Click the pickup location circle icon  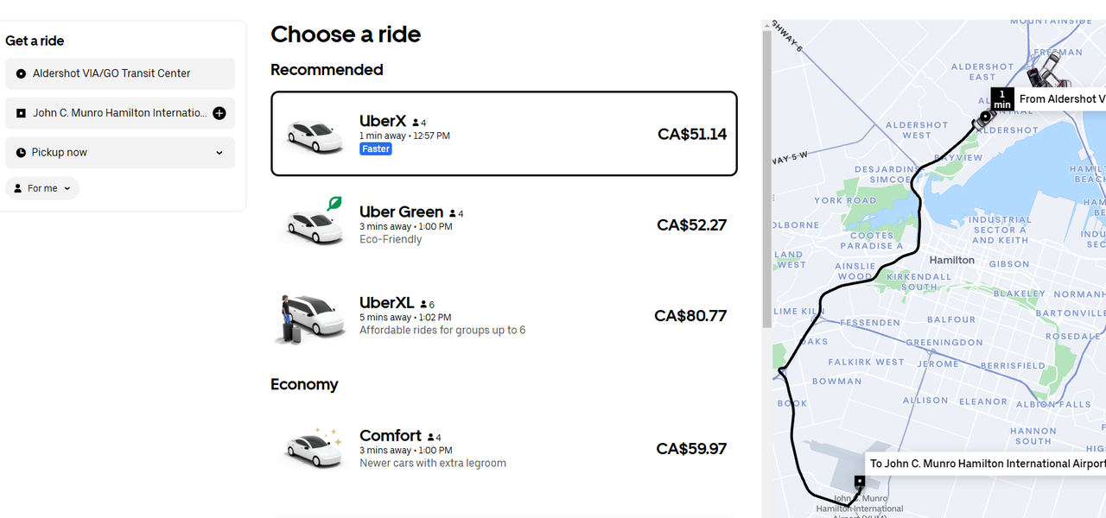coord(21,74)
